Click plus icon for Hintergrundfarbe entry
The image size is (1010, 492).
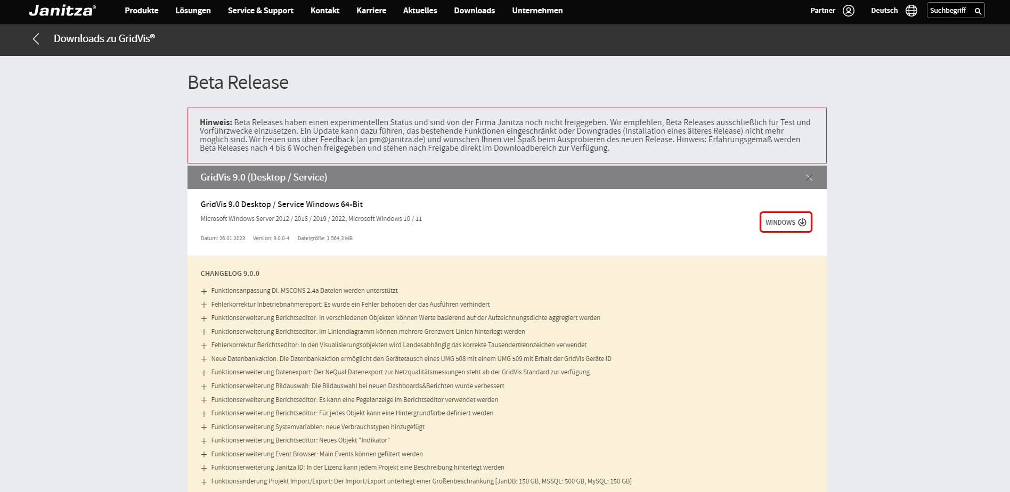[x=203, y=414]
